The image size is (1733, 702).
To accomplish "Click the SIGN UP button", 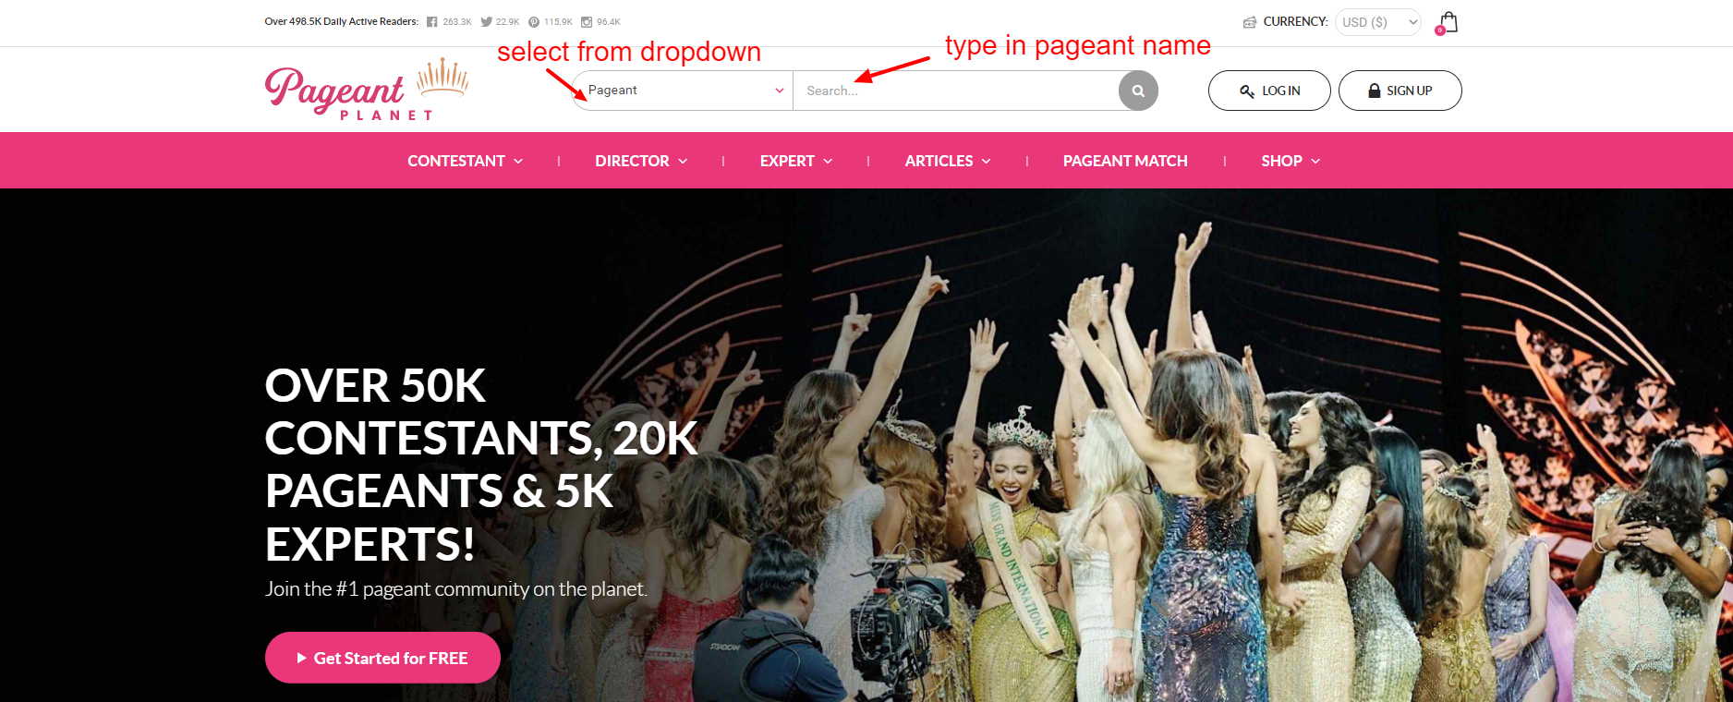I will 1400,91.
